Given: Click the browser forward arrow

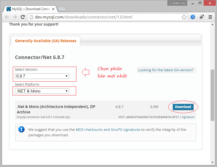Looking at the screenshot, I should tap(15, 17).
